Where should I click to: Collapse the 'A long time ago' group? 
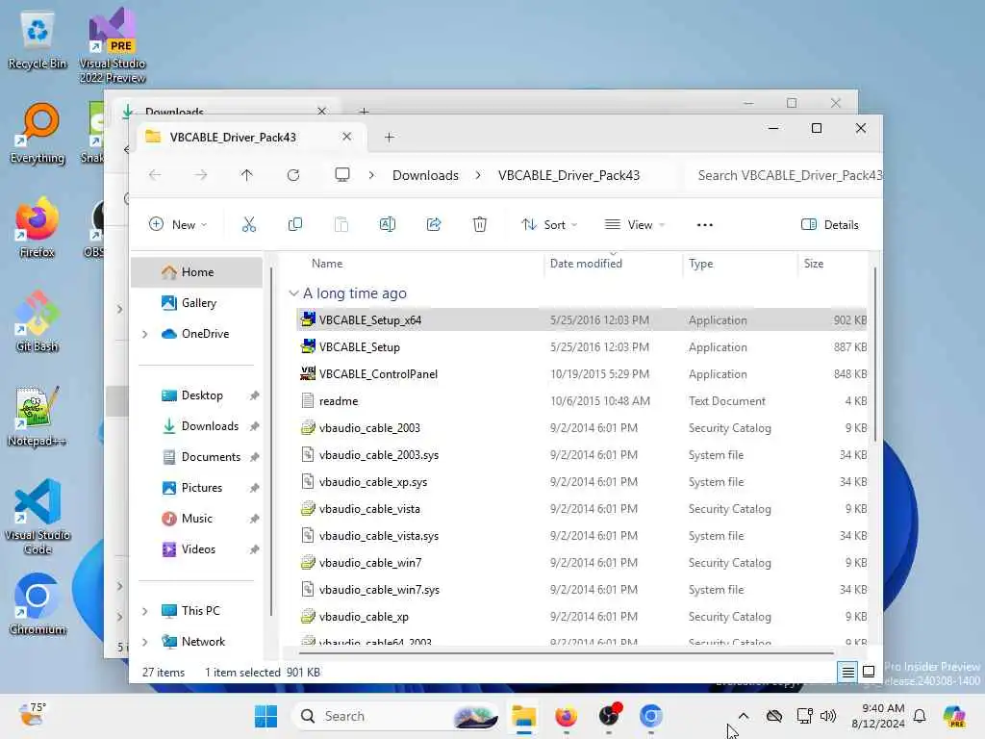[293, 293]
